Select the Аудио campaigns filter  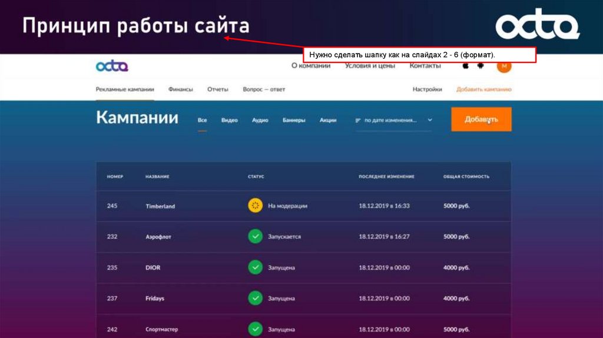pos(260,120)
